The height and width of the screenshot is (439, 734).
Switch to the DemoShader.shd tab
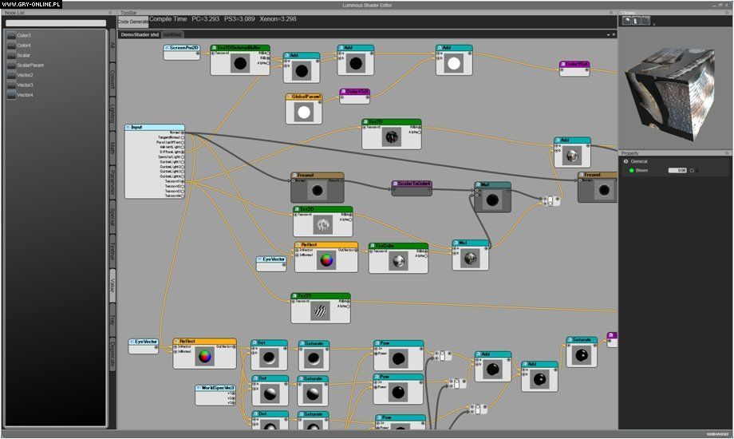139,35
